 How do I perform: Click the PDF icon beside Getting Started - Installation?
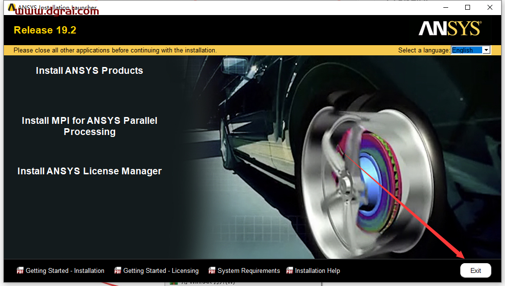tap(20, 270)
